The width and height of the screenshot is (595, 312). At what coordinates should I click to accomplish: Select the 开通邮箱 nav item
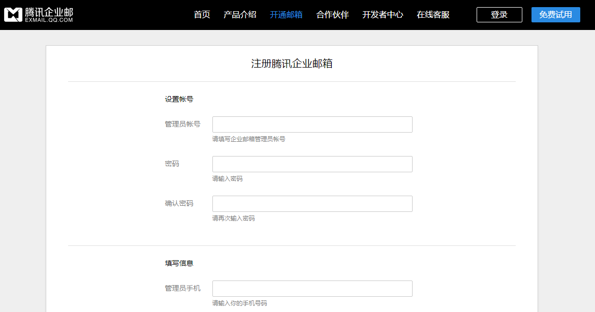(x=286, y=15)
